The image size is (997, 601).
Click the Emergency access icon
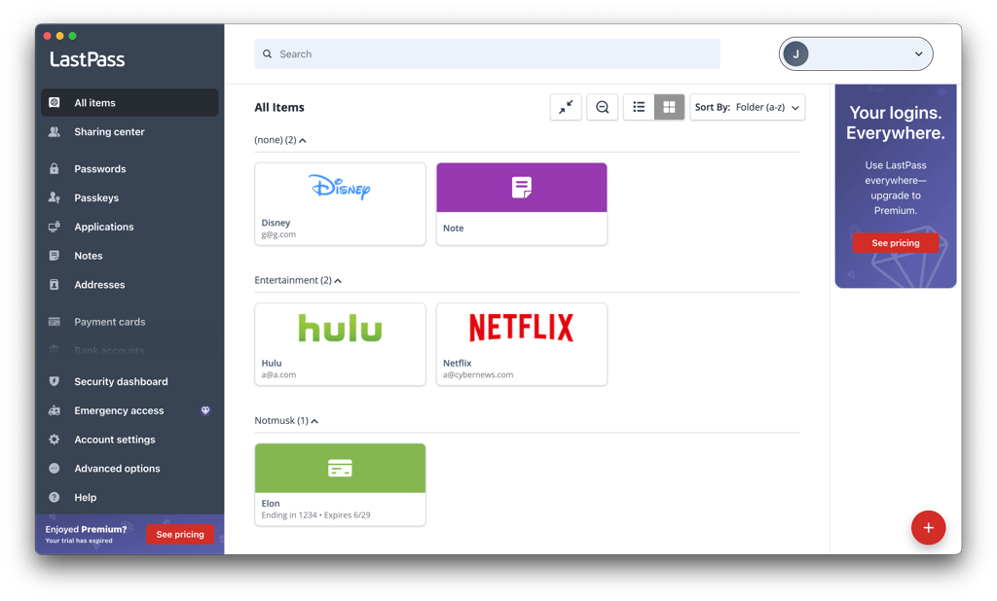[55, 410]
